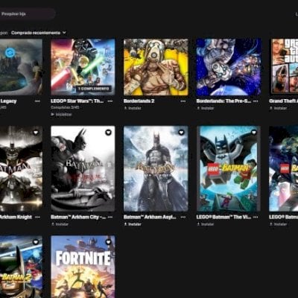
Task: Expand the 'Comprado recentemente' sort dropdown
Action: (x=39, y=33)
